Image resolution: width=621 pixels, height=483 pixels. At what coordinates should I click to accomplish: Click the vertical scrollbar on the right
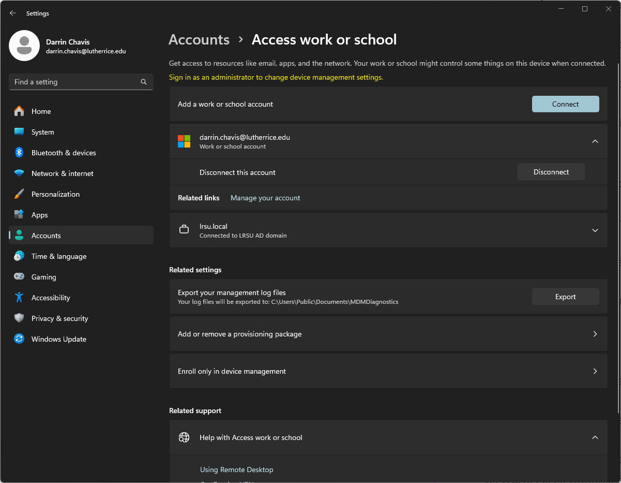(618, 238)
